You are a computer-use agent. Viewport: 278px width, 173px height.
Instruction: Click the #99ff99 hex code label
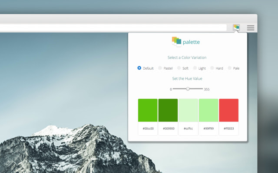[208, 128]
